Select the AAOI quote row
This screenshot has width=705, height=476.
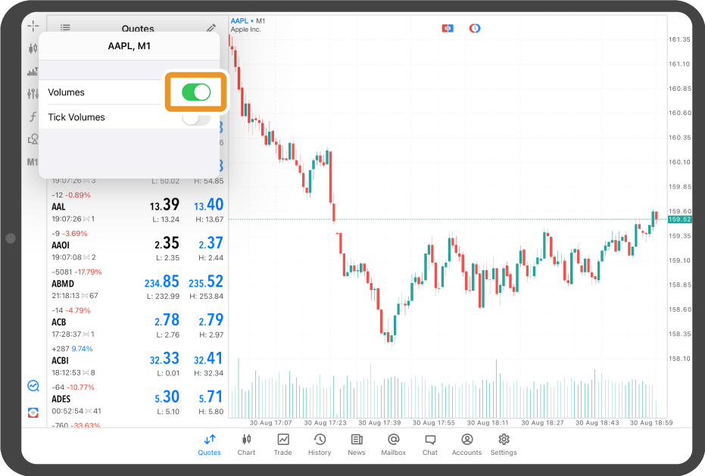(138, 245)
